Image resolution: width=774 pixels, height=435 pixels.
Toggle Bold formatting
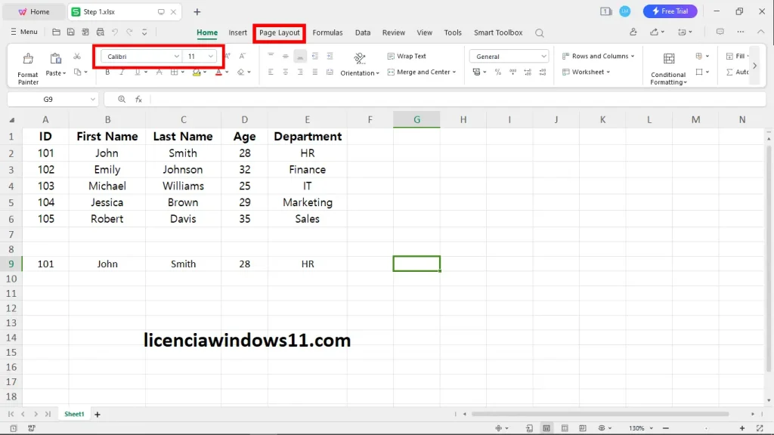(107, 72)
